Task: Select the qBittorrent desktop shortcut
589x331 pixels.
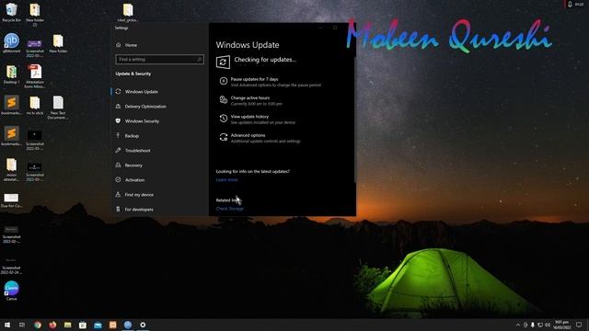Action: [x=11, y=43]
